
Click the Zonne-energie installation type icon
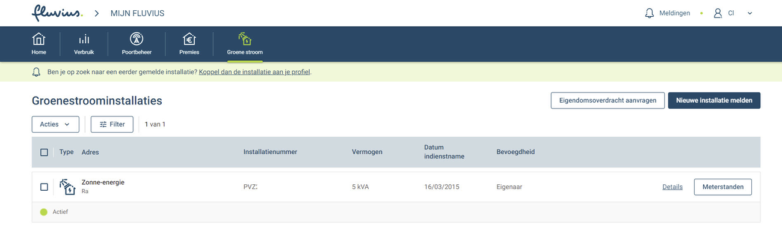coord(67,187)
